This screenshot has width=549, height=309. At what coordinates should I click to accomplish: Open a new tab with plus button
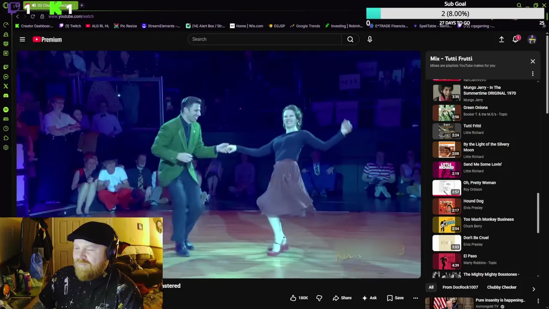[x=81, y=6]
